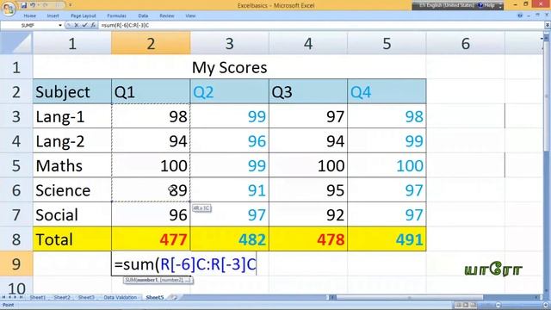Click the Undo icon in quick access toolbar
This screenshot has width=551, height=310.
point(33,5)
